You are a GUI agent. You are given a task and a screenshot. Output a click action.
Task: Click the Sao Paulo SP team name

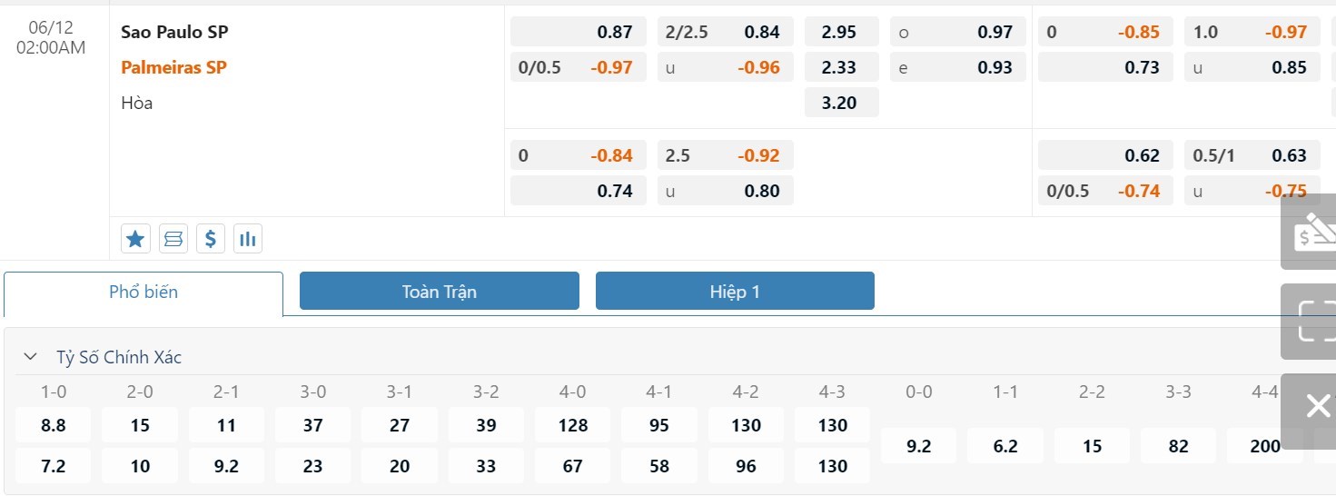coord(174,32)
